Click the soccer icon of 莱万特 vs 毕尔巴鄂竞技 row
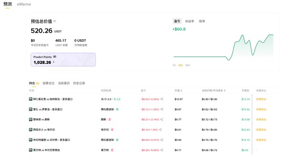292x159 pixels. (x=31, y=150)
